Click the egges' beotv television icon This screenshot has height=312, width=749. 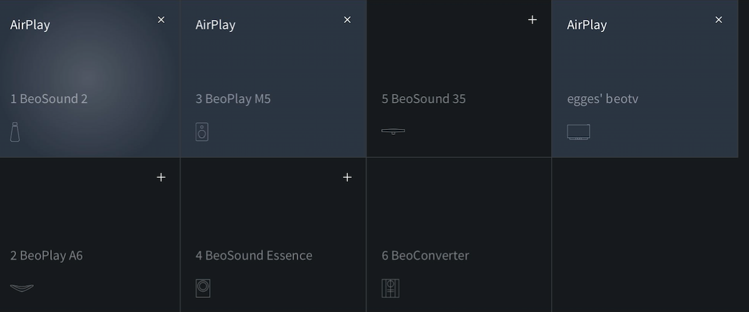pos(579,132)
